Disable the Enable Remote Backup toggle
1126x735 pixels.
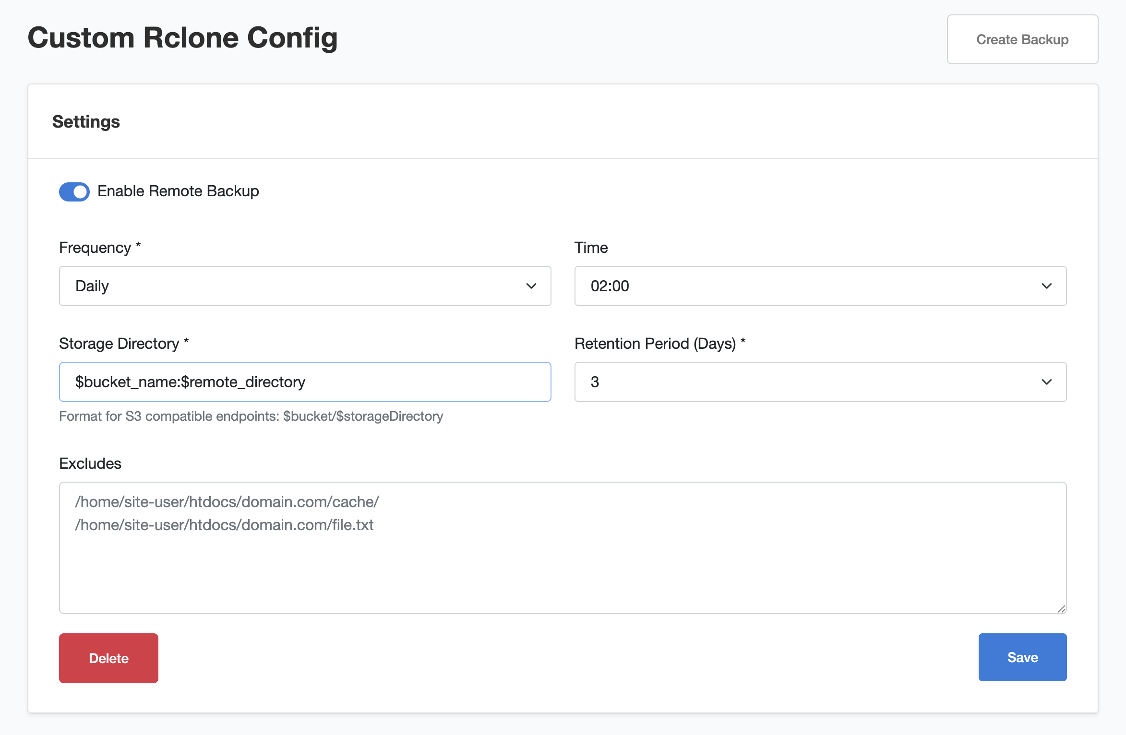(x=74, y=192)
